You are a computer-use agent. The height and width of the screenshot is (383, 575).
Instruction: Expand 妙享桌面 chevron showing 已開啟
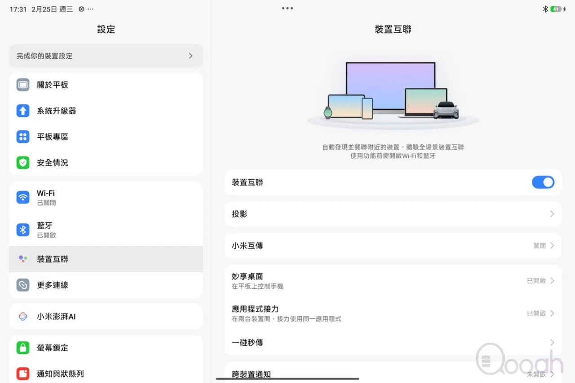[x=552, y=281]
